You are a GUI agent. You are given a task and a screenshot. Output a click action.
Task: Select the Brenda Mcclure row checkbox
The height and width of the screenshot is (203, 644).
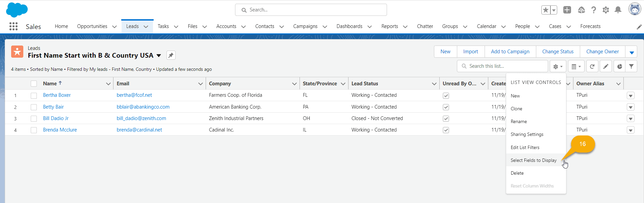[34, 130]
